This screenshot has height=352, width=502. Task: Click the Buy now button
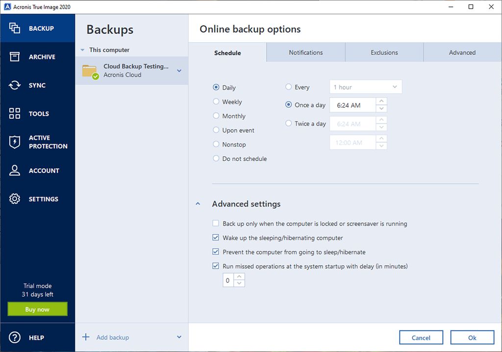37,309
